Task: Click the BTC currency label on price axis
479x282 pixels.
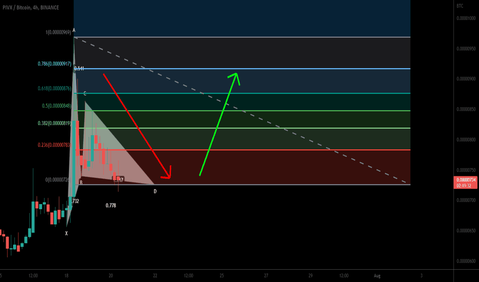Action: (460, 6)
